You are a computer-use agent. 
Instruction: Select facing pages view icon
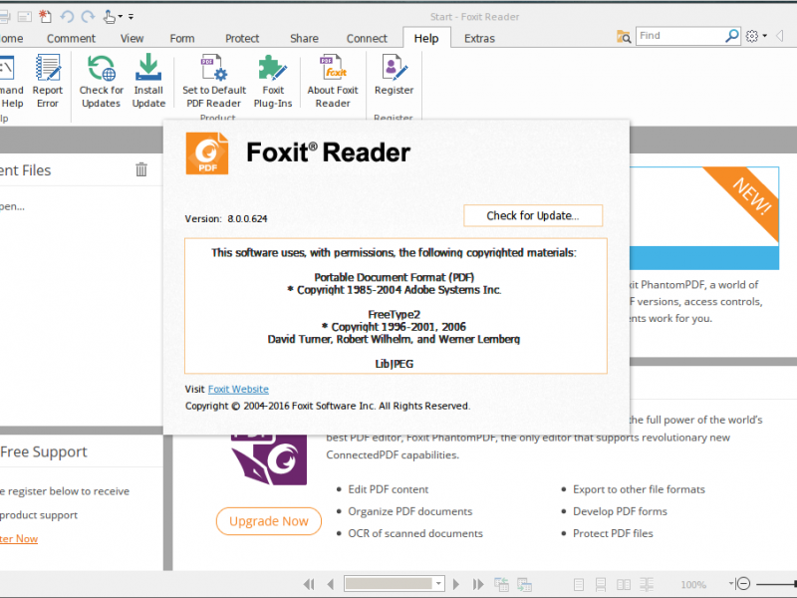click(624, 584)
